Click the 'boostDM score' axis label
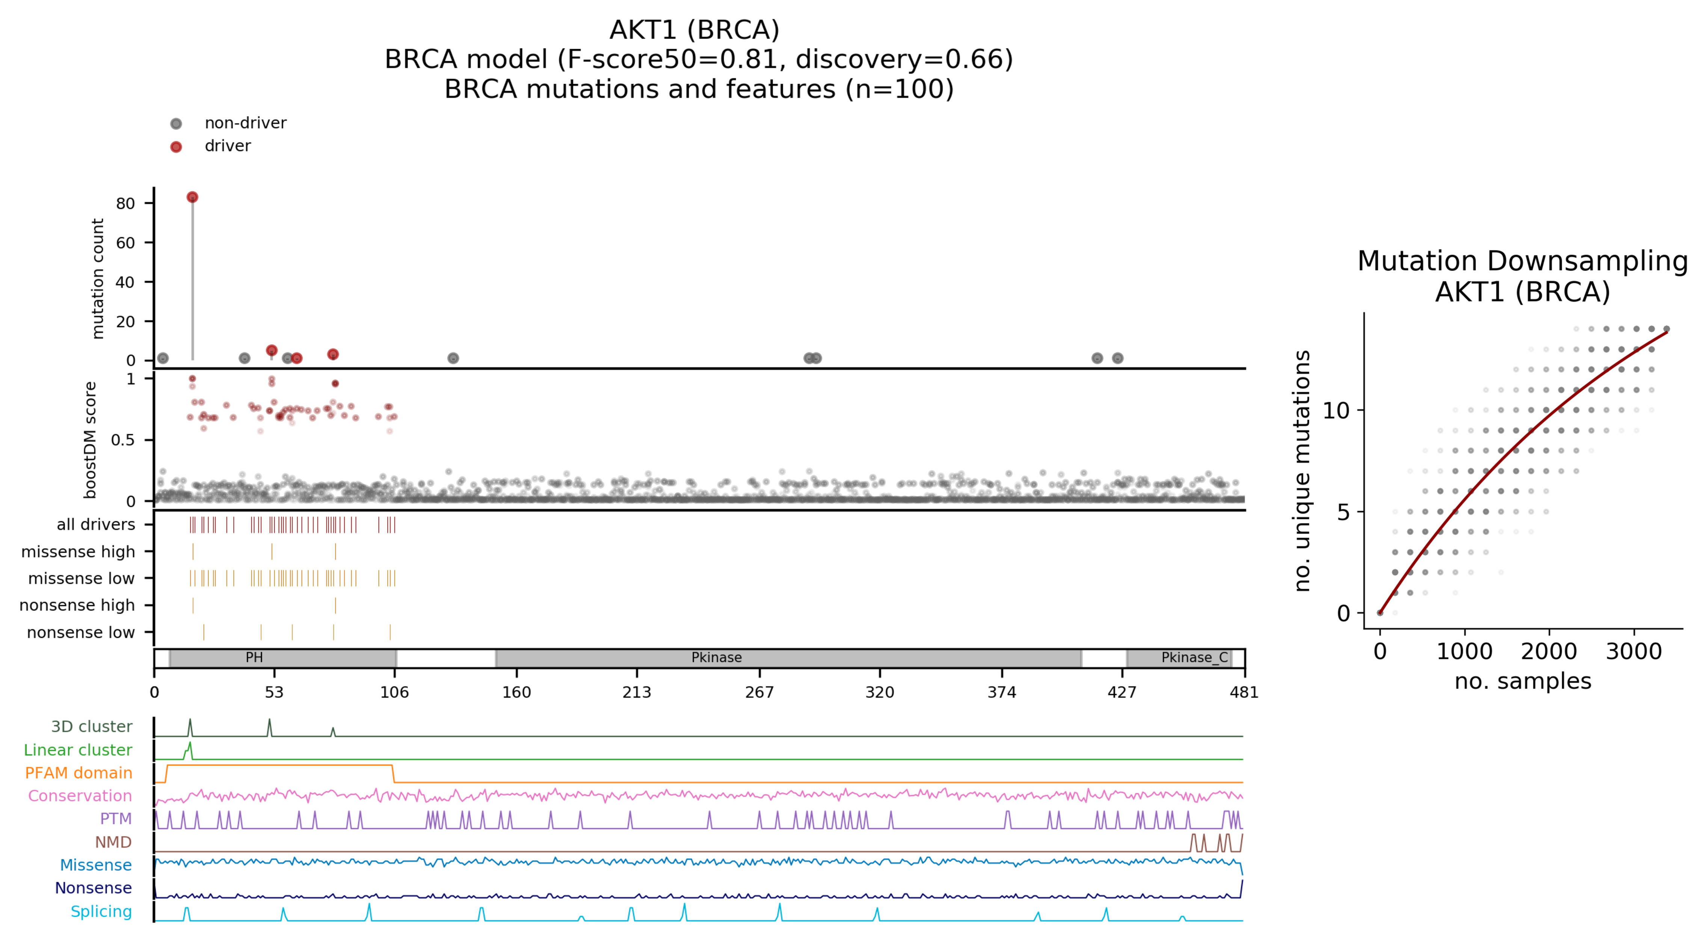The height and width of the screenshot is (943, 1703). click(x=91, y=439)
